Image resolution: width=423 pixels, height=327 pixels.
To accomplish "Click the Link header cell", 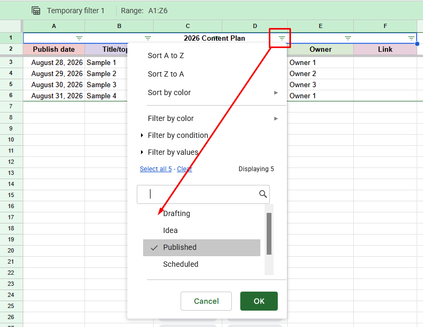I will coord(385,49).
